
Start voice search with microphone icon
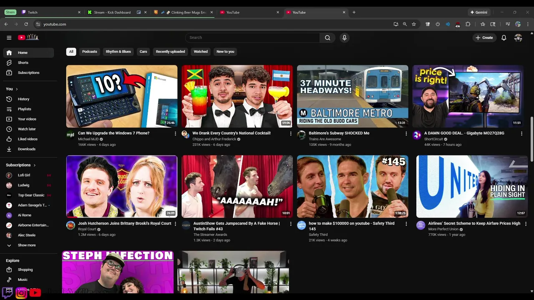(344, 37)
